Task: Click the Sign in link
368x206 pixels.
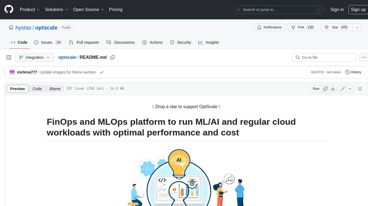Action: tap(337, 9)
